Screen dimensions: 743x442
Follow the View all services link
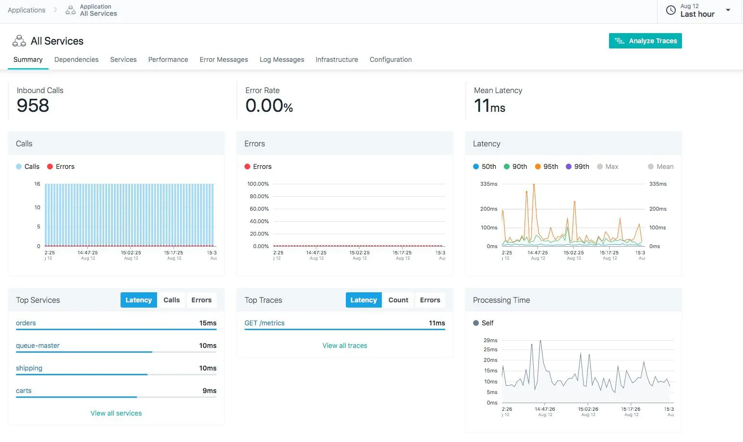pyautogui.click(x=116, y=413)
